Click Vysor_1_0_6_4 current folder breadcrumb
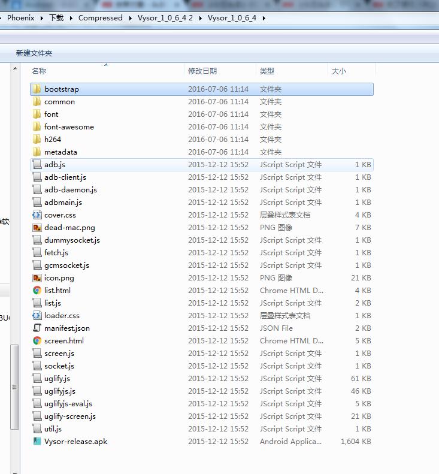This screenshot has width=439, height=474. point(232,18)
